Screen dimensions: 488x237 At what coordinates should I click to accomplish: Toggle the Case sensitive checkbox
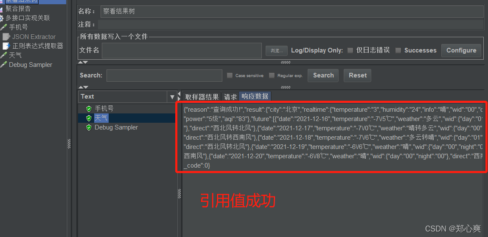(x=230, y=75)
